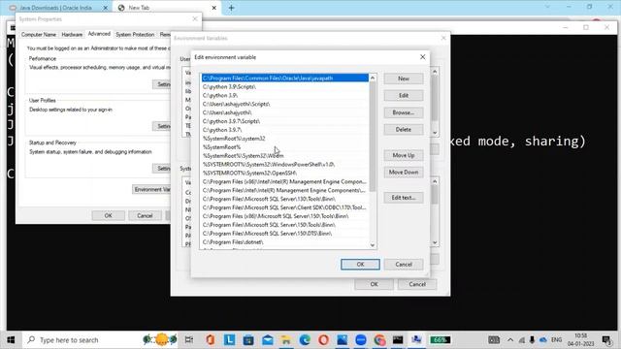Click the path list scroll-up arrow

click(373, 78)
